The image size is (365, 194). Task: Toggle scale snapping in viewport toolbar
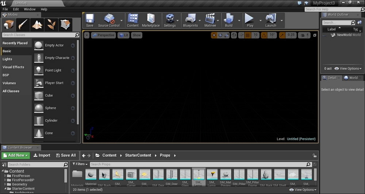tap(282, 35)
